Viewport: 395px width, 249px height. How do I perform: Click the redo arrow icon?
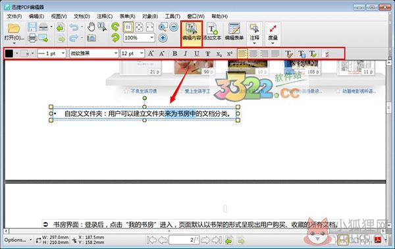(x=74, y=38)
